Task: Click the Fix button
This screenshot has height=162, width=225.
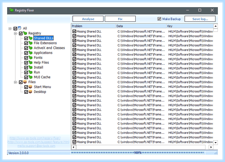Action: click(x=120, y=19)
